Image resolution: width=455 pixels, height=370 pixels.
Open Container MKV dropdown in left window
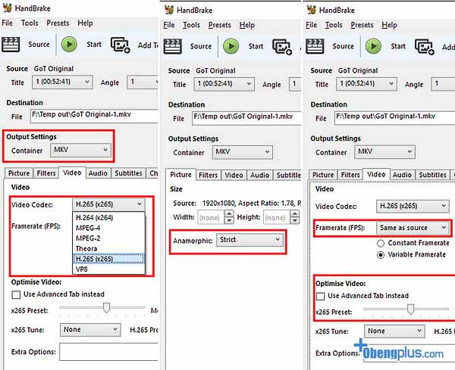pyautogui.click(x=80, y=150)
